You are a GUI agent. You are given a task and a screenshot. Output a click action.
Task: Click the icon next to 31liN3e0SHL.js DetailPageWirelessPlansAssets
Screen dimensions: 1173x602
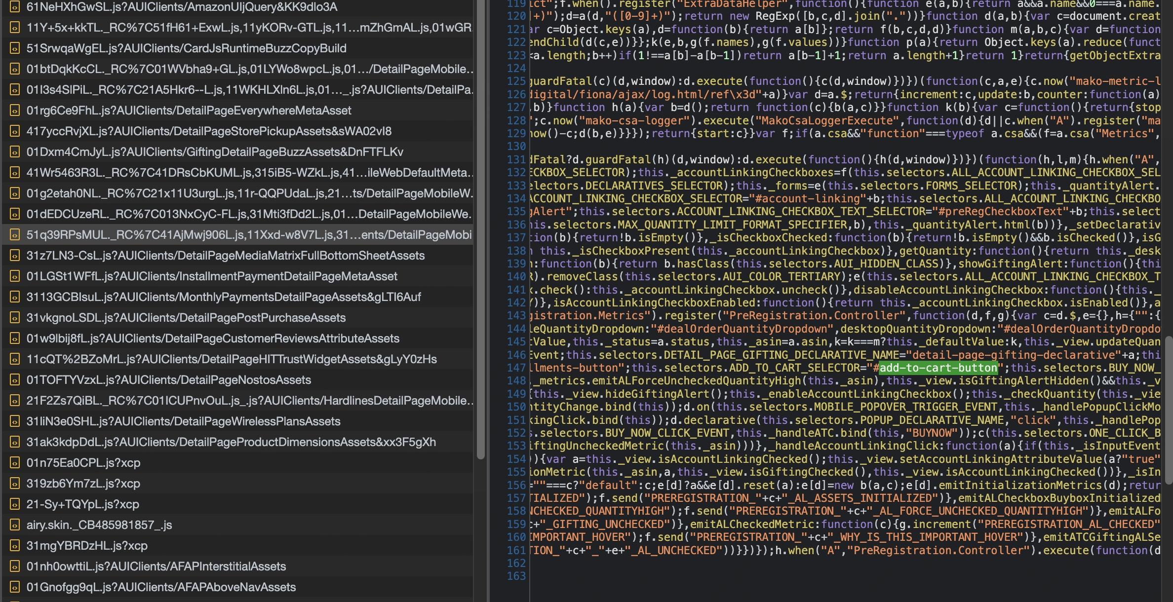click(x=15, y=421)
